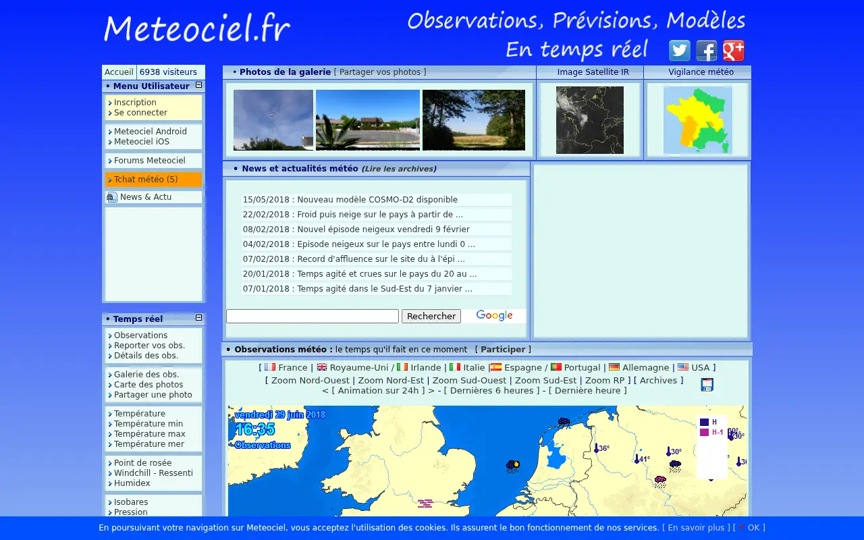Open Lire les archives link
This screenshot has height=540, width=864.
click(x=399, y=169)
